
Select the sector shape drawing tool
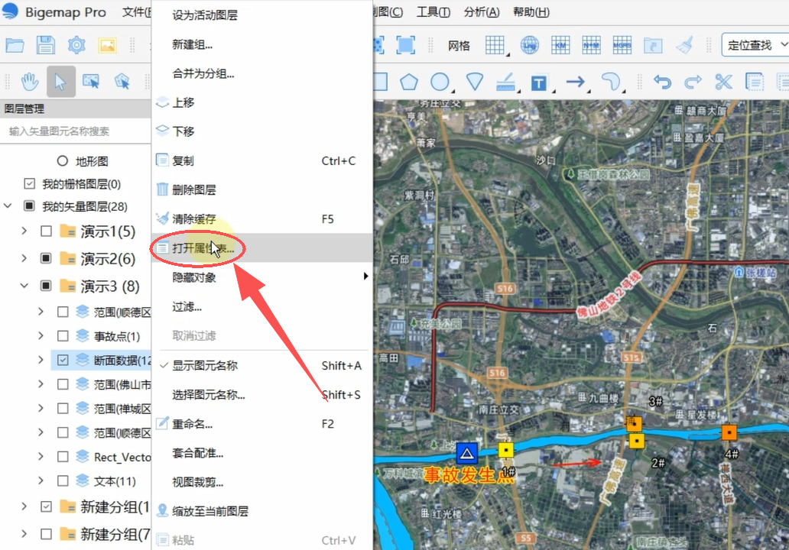(x=475, y=82)
